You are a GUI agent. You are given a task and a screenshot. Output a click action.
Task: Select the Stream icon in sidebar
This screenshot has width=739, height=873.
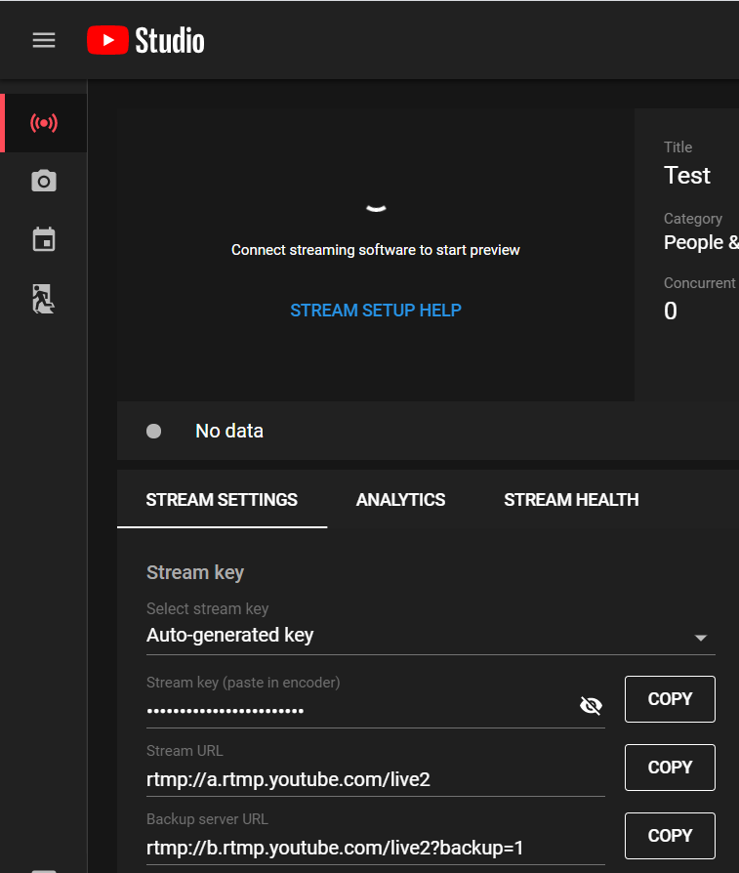(x=44, y=123)
